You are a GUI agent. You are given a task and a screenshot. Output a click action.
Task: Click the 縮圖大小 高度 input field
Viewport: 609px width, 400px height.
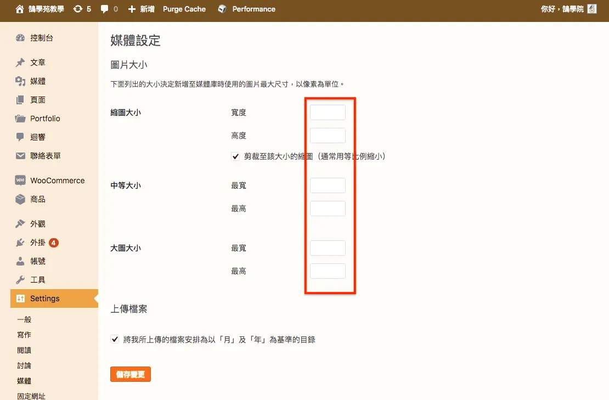(x=328, y=136)
